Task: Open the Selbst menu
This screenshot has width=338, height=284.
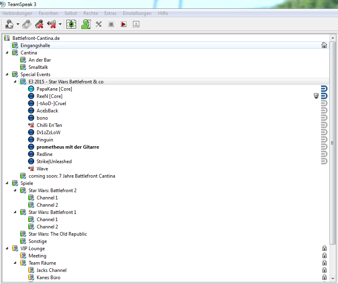Action: pyautogui.click(x=71, y=13)
